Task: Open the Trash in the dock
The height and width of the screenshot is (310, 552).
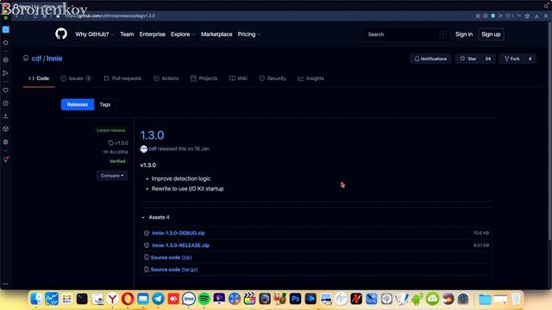Action: tap(516, 299)
